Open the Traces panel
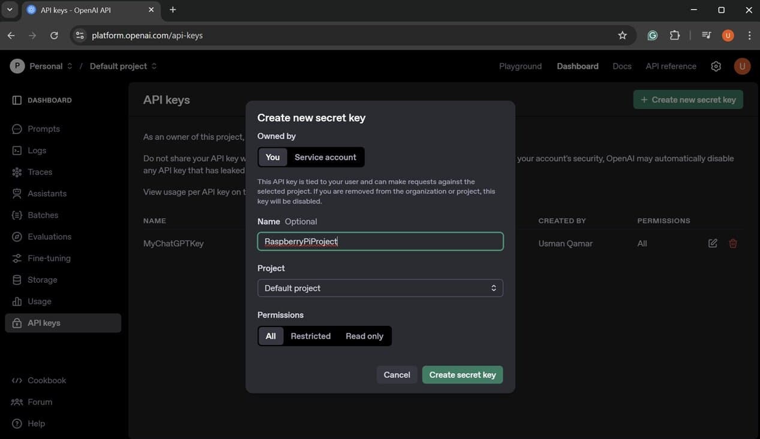Screen dimensions: 760x439 pos(40,172)
